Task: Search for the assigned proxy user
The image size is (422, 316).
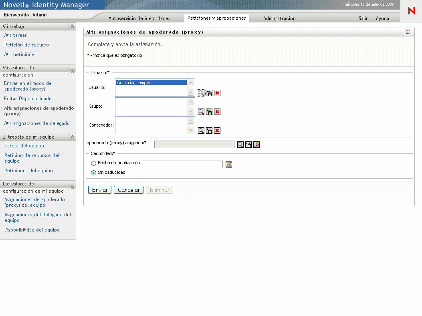Action: click(240, 145)
